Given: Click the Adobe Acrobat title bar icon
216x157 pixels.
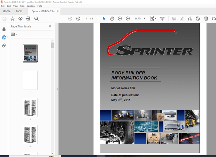Looking at the screenshot, I should click(x=2, y=2).
